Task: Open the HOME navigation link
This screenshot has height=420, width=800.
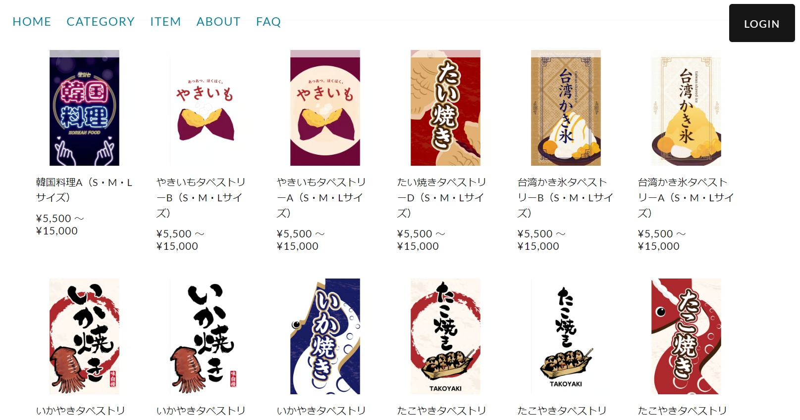Action: (32, 22)
